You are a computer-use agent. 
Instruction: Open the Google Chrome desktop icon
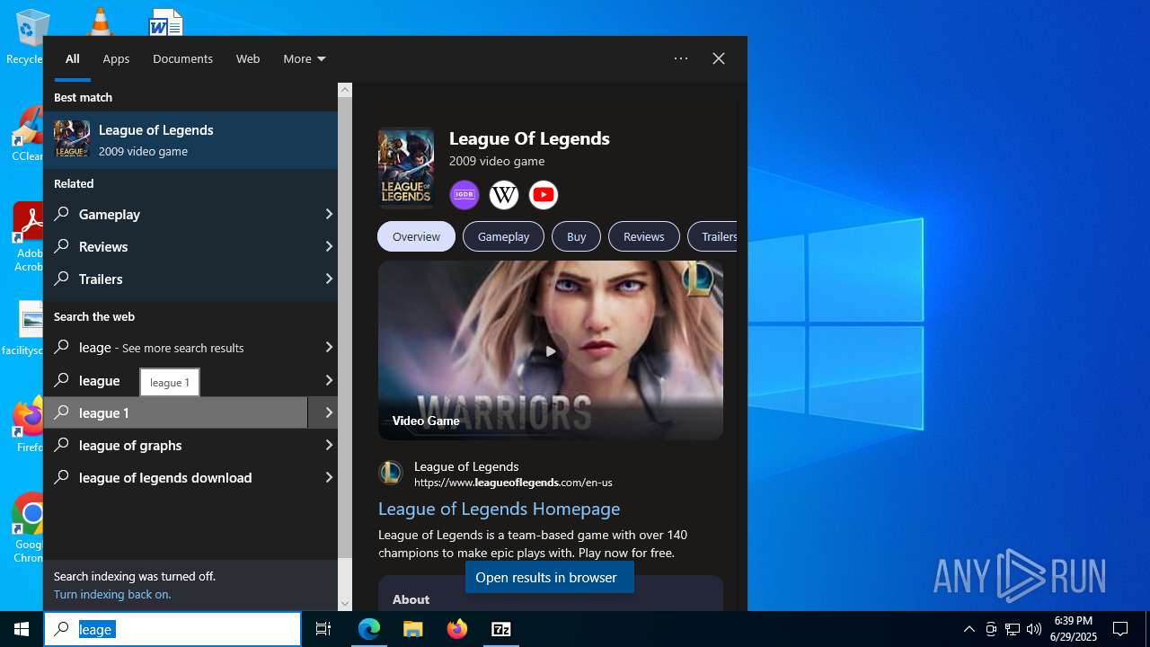coord(30,527)
